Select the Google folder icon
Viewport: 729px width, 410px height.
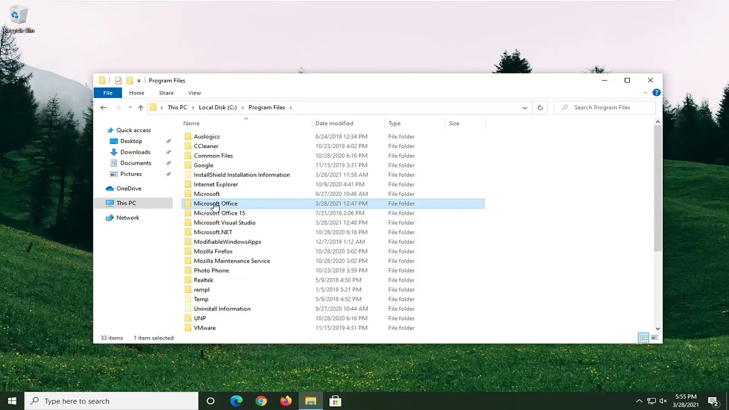pos(188,166)
